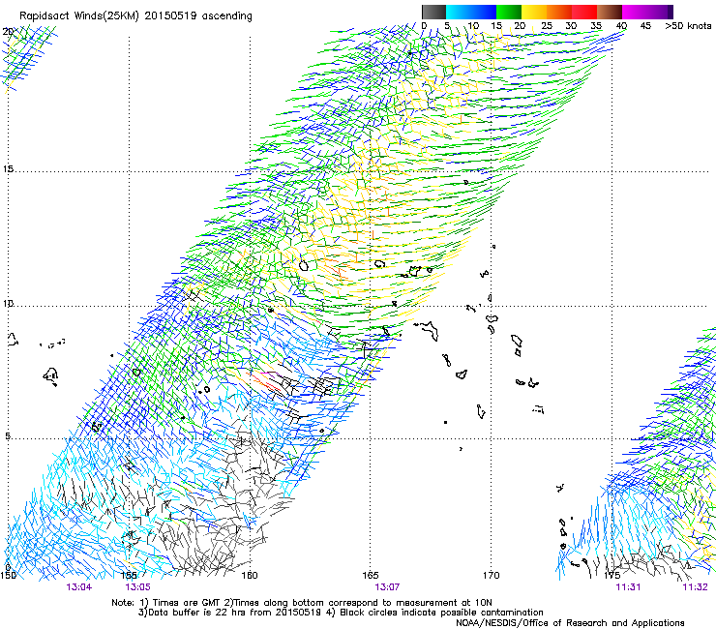Click the 'NOAA/NESDIS/Office of Research and Applications' credit
Image resolution: width=716 pixels, height=629 pixels.
point(570,622)
